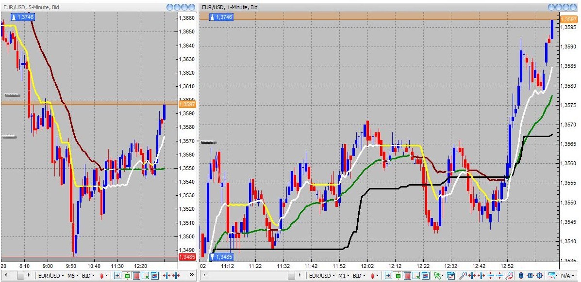This screenshot has height=282, width=581.
Task: Toggle chart shift icon in 5-Minute toolbar
Action: (117, 275)
